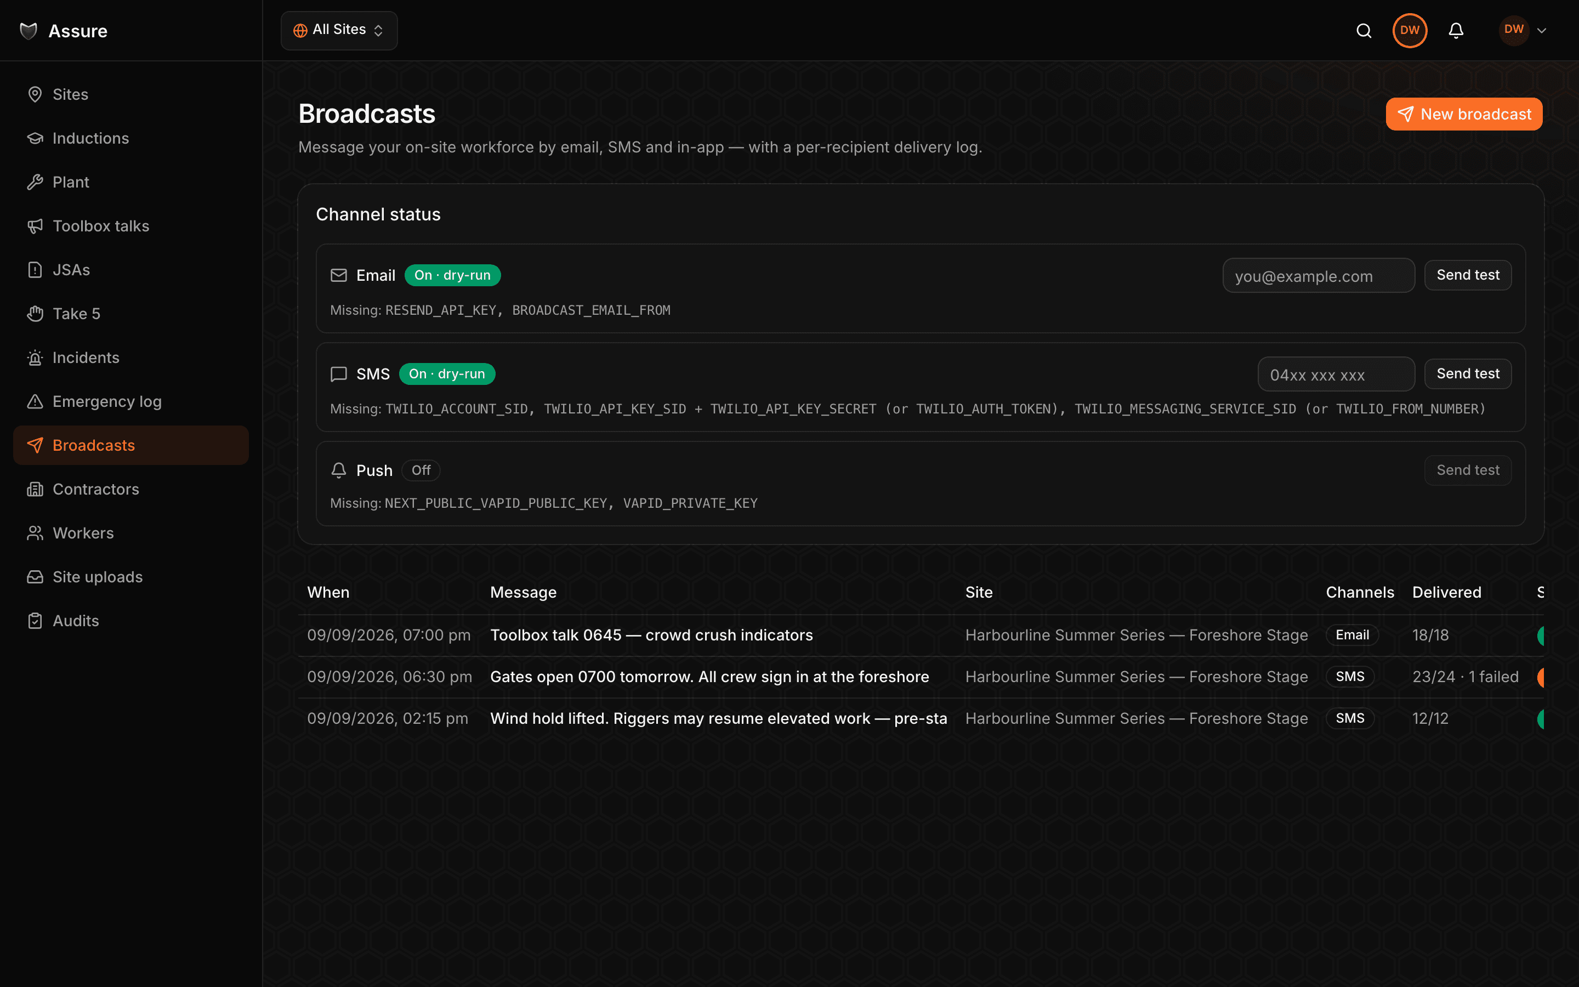Click the Site uploads inbox icon

tap(35, 577)
